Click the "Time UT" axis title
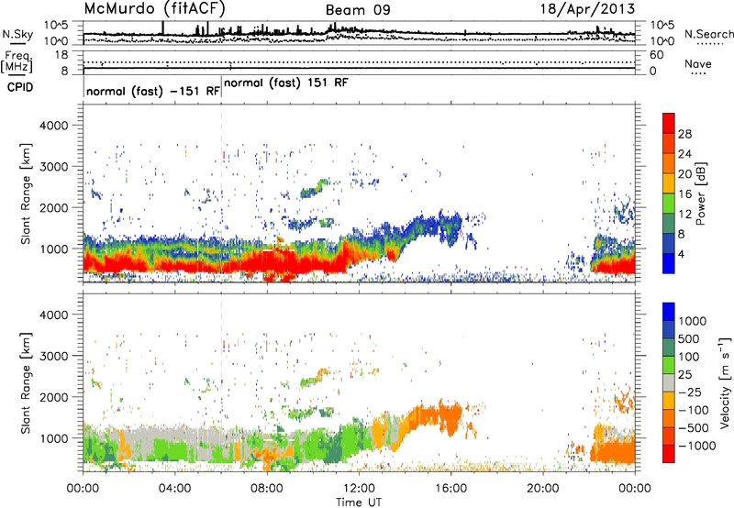The image size is (734, 508). pyautogui.click(x=359, y=502)
